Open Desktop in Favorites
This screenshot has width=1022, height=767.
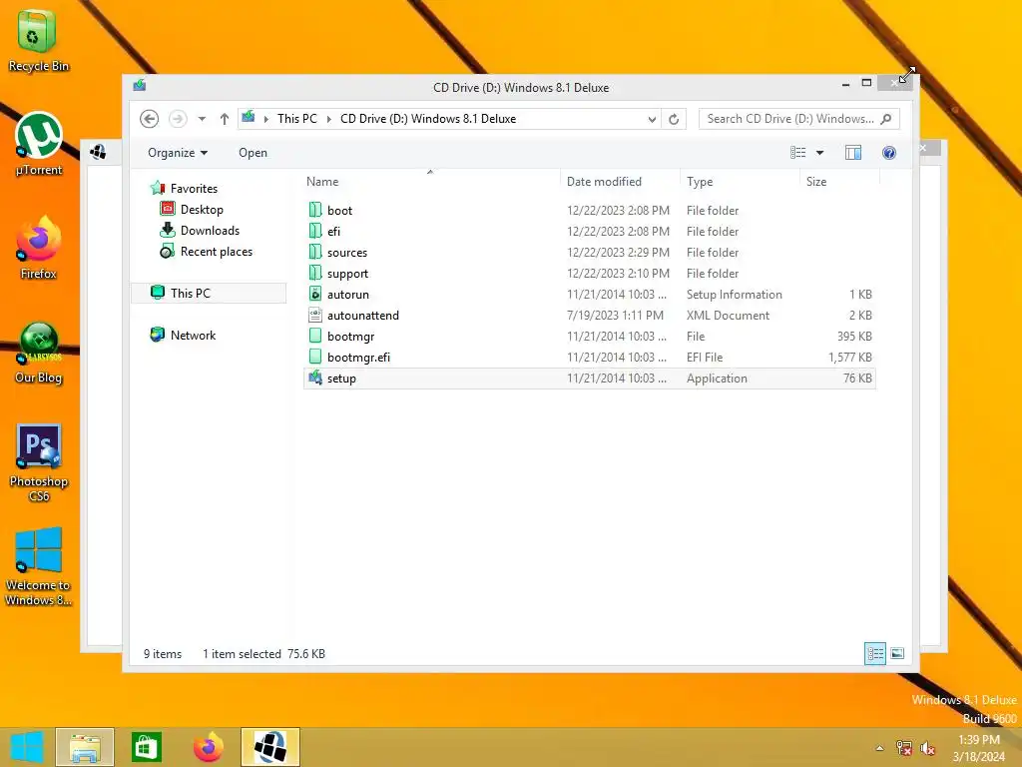[202, 210]
